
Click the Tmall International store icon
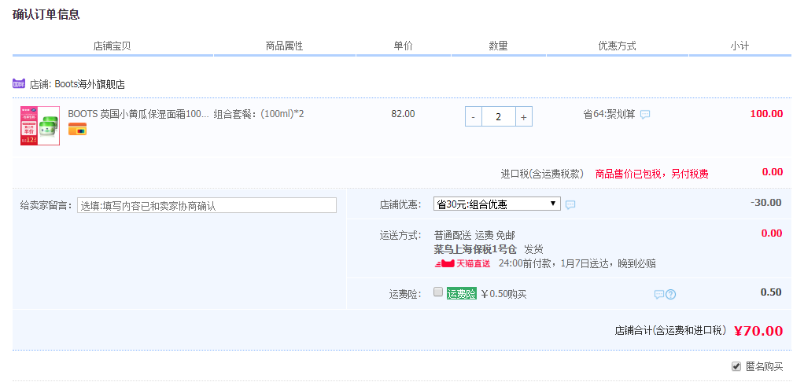click(x=19, y=84)
